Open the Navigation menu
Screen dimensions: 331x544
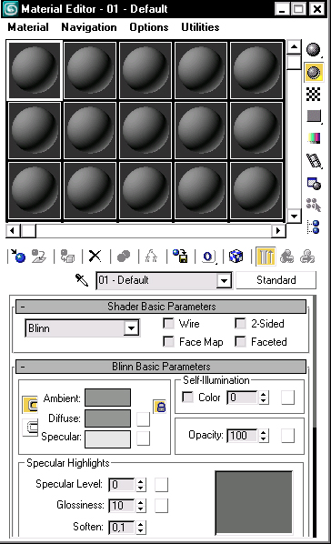pos(89,27)
